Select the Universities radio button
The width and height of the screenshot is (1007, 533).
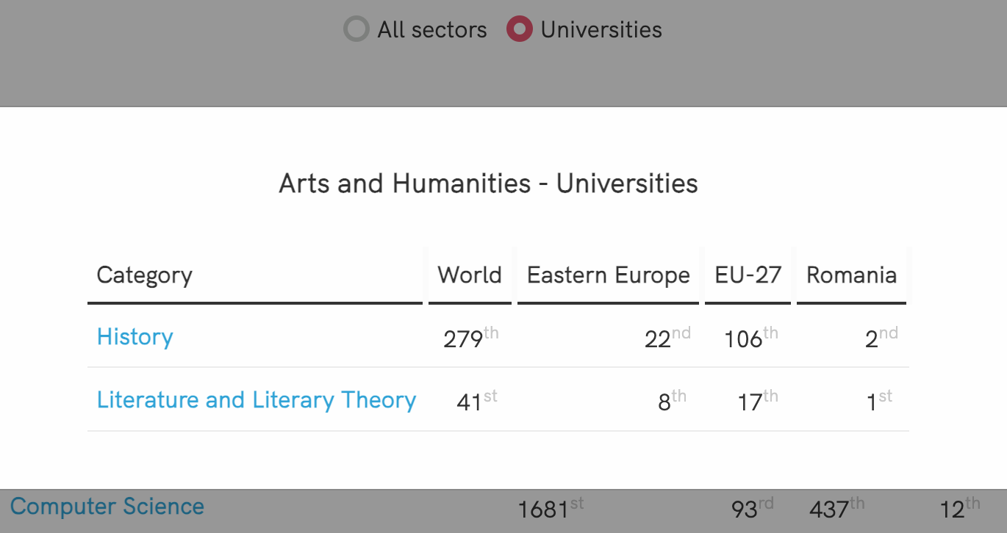(x=520, y=30)
